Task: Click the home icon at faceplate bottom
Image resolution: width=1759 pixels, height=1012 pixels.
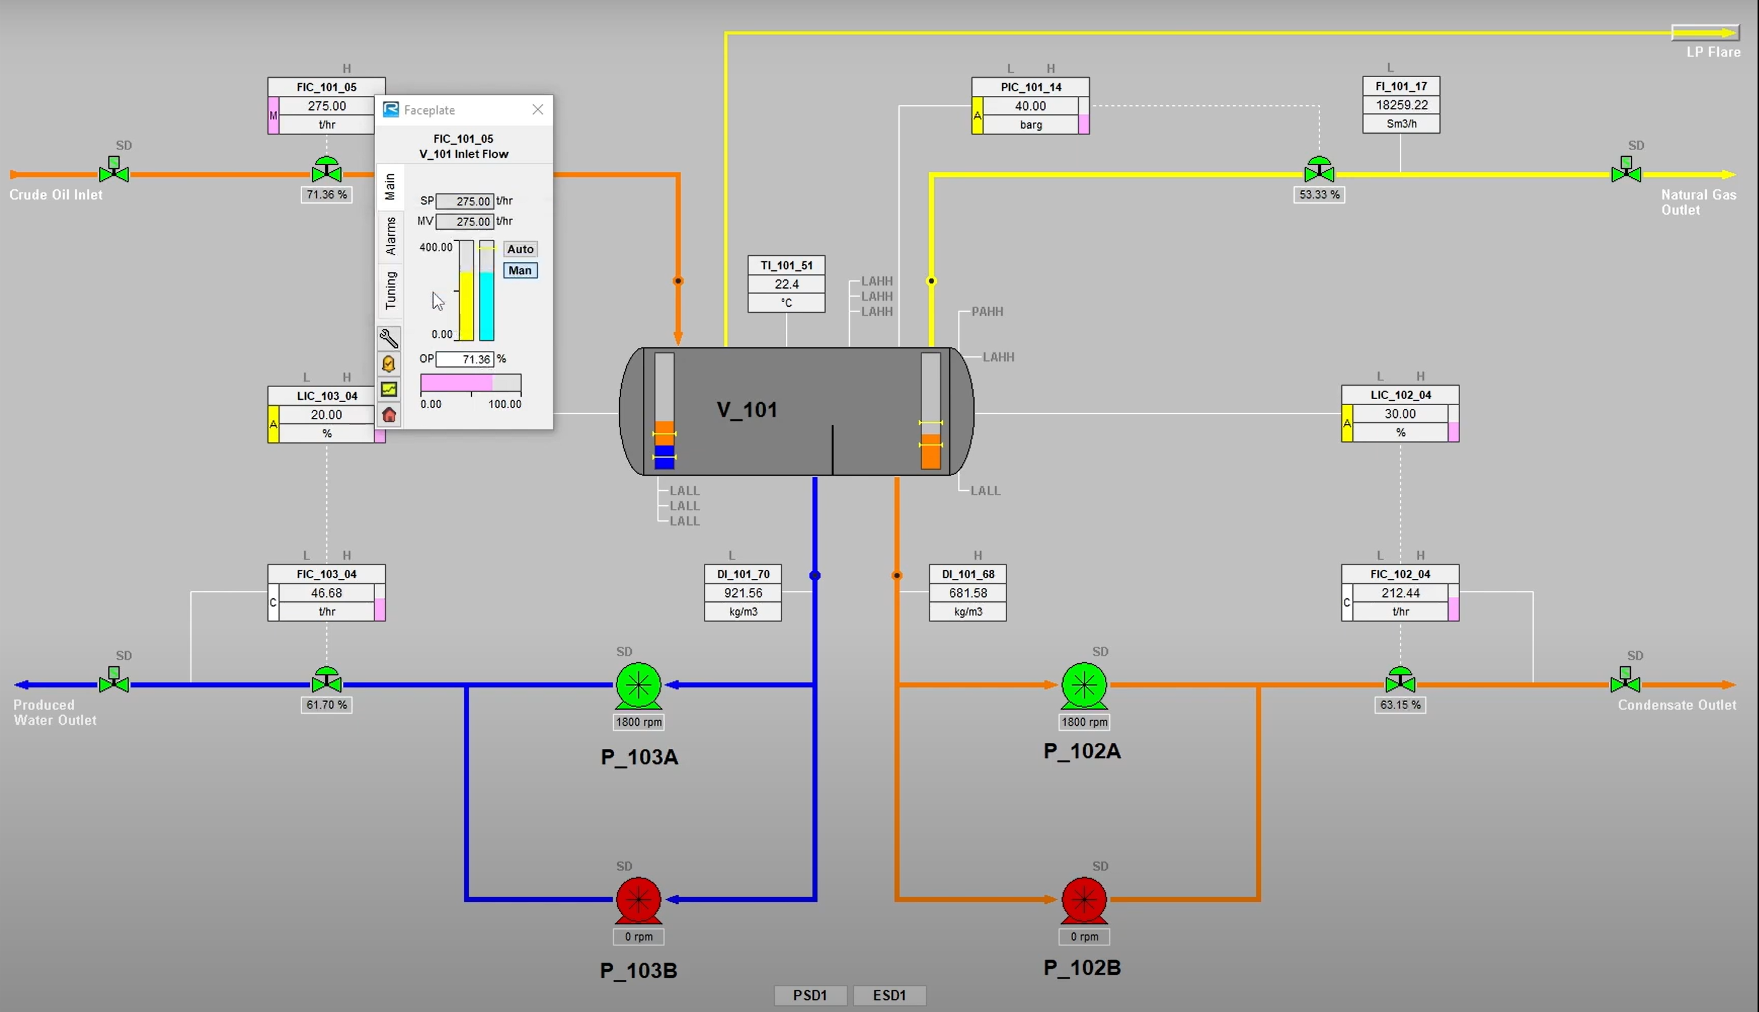Action: pyautogui.click(x=390, y=414)
